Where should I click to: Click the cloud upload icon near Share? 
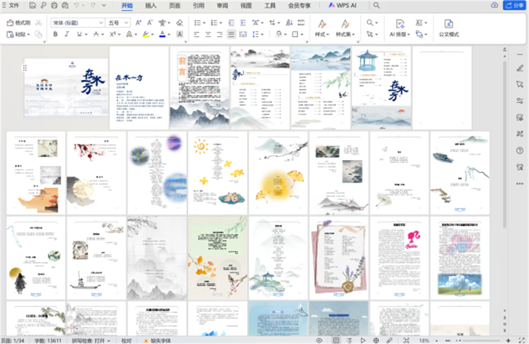pyautogui.click(x=495, y=5)
